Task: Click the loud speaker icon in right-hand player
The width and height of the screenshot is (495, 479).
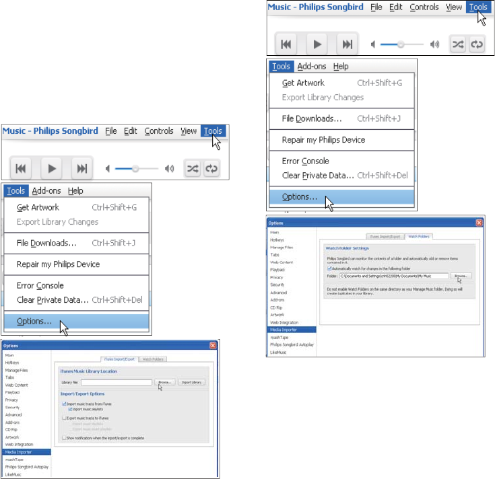Action: point(434,44)
